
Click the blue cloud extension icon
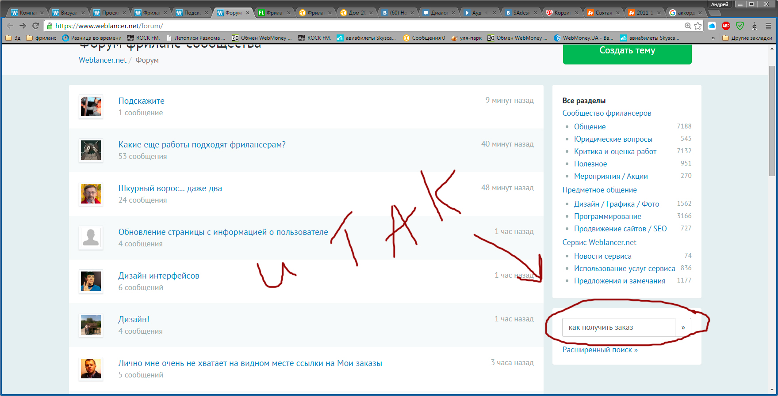[712, 26]
